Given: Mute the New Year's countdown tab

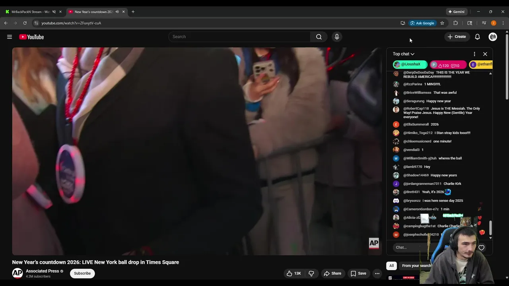Looking at the screenshot, I should tap(117, 12).
